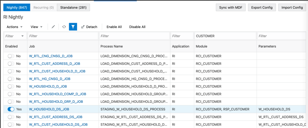Toggle Enabled switch for W_HOUSEHOLD_D_JOB
Viewport: 308px width, 128px height.
pos(11,87)
